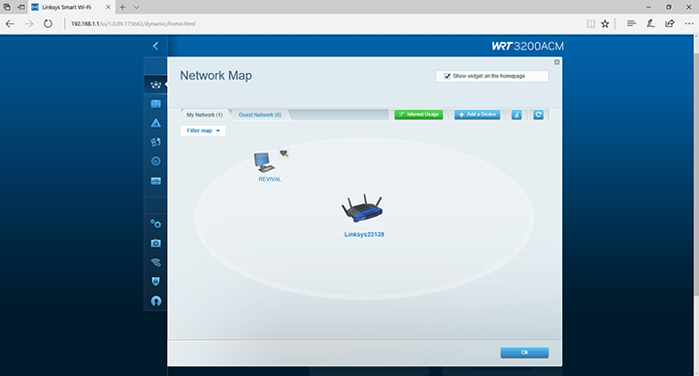Open the Guest Access sidebar icon
The width and height of the screenshot is (699, 376).
(x=155, y=104)
